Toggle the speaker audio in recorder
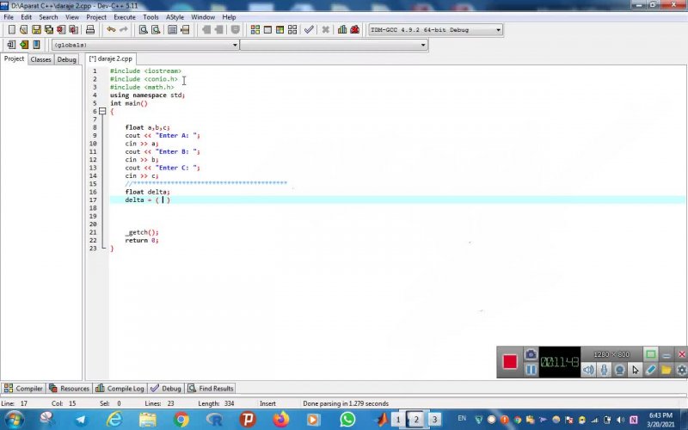688x430 pixels. (x=588, y=370)
